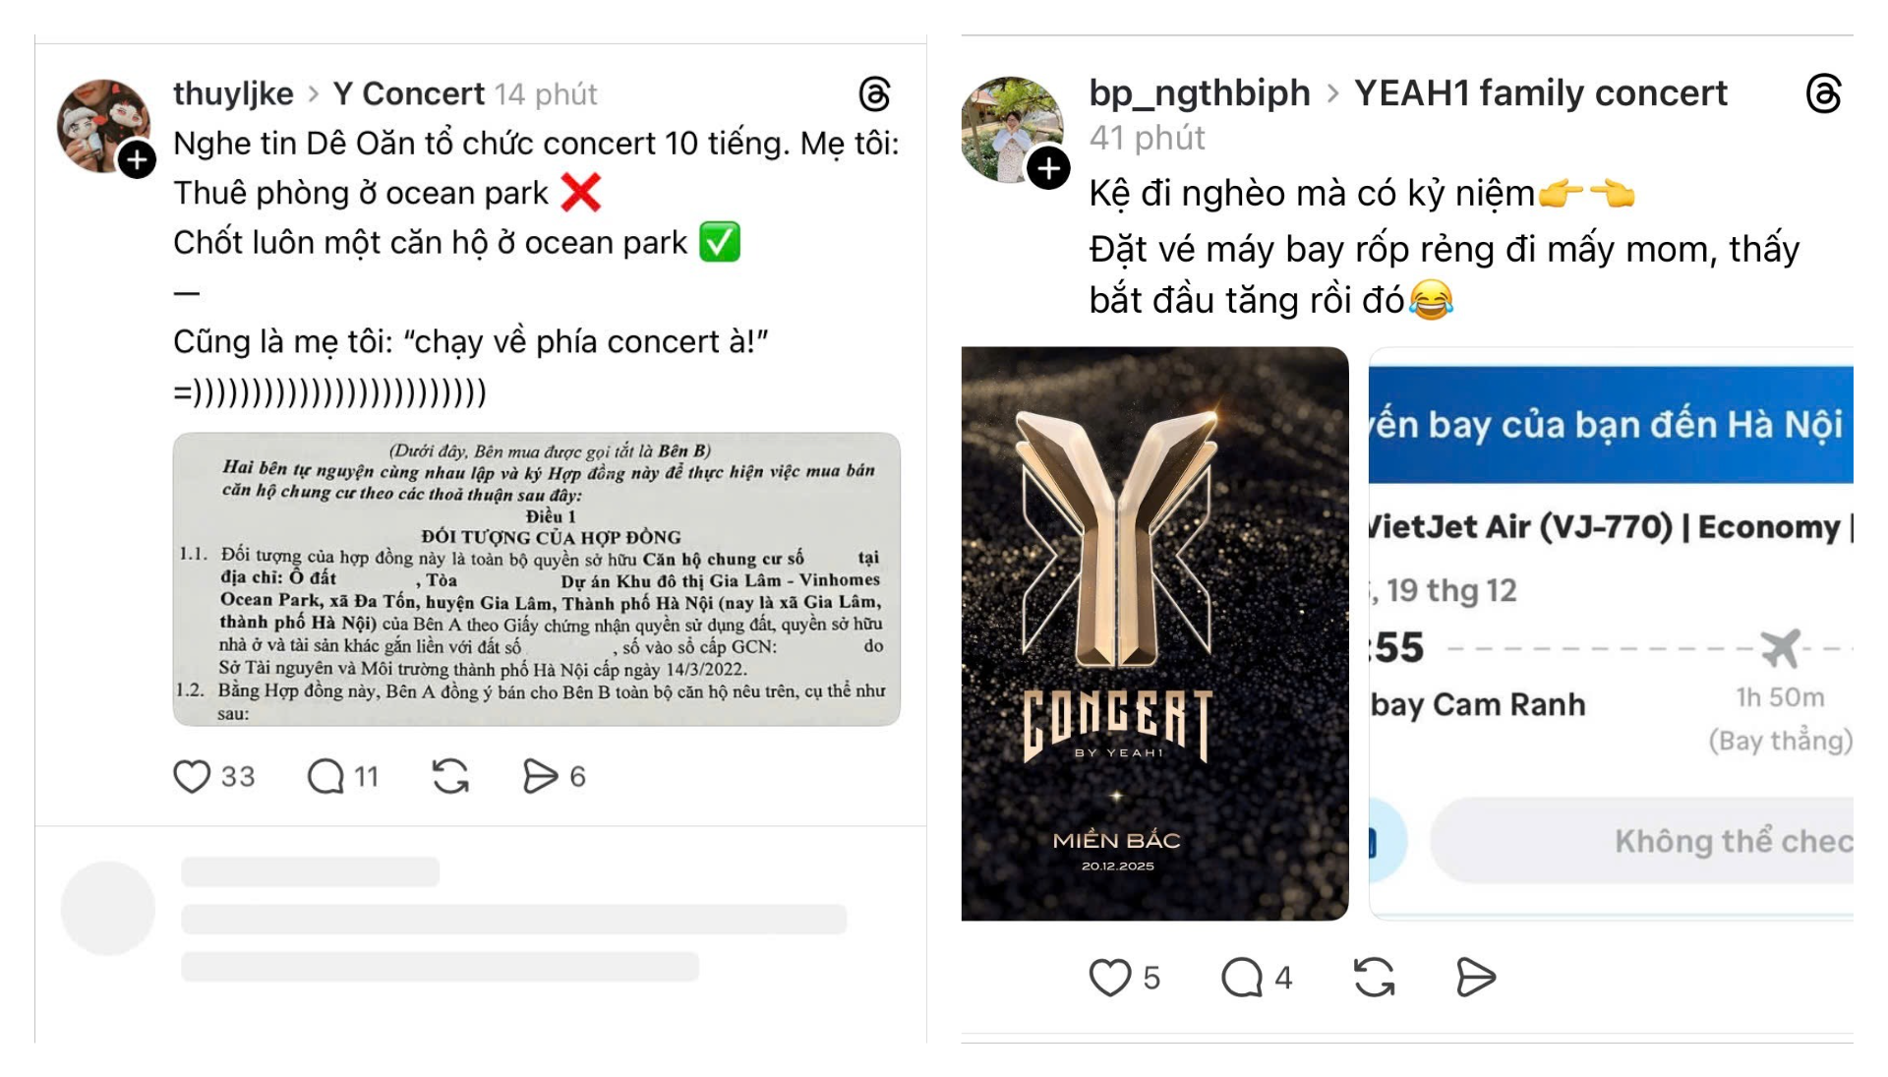Like bp_ngthbiph's post with 5 likes
The width and height of the screenshot is (1888, 1077).
pyautogui.click(x=1109, y=978)
